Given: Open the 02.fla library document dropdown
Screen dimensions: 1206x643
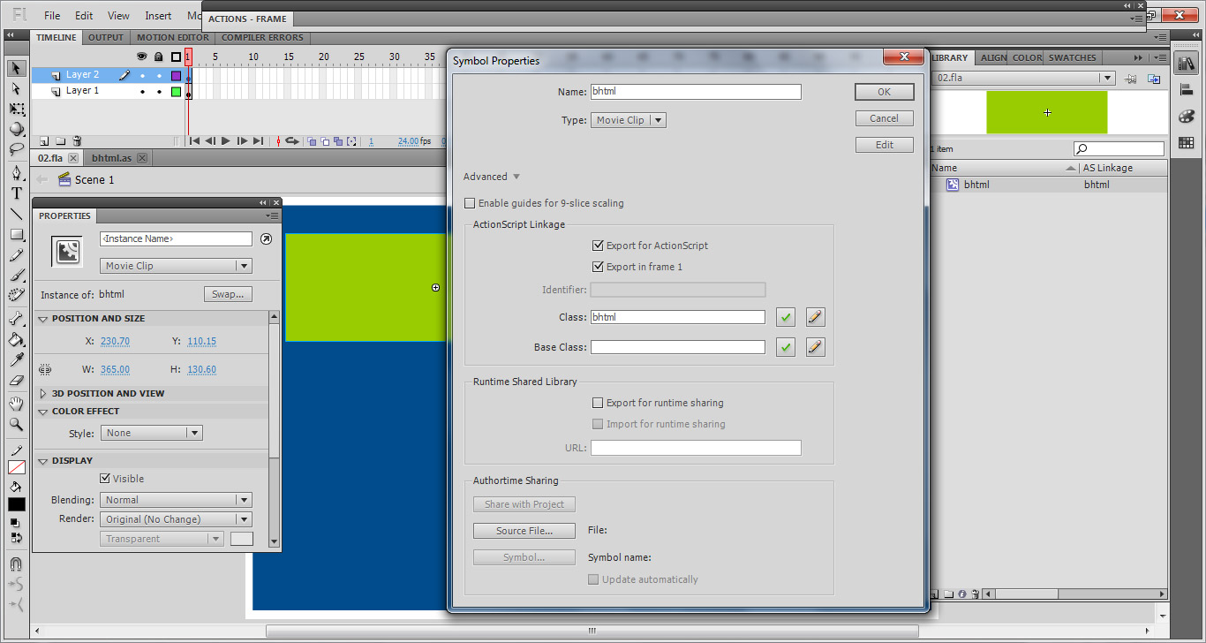Looking at the screenshot, I should [1024, 79].
